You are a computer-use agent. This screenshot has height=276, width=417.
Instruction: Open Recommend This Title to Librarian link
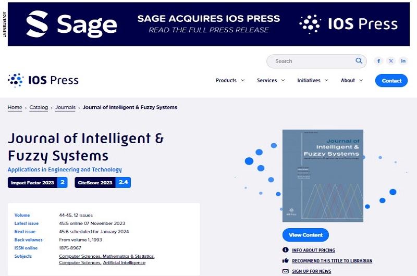click(x=332, y=261)
